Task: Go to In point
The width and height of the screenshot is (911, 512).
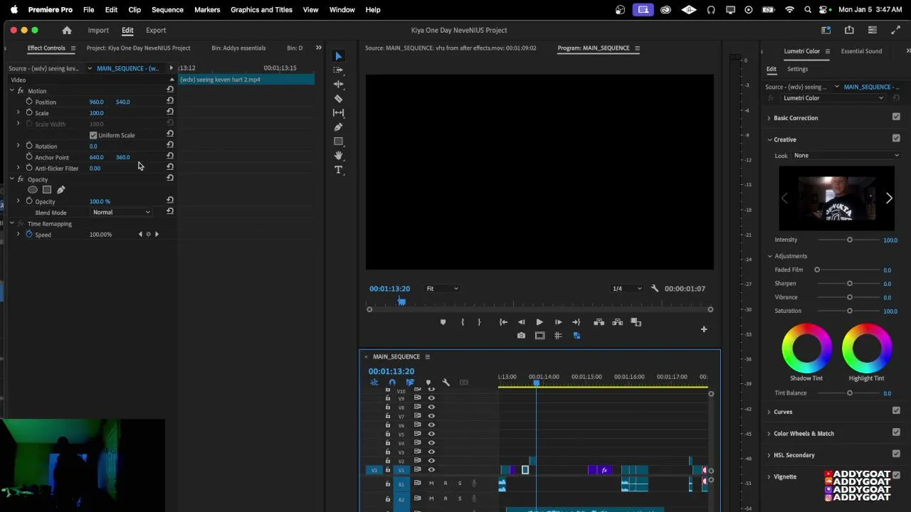Action: point(503,322)
